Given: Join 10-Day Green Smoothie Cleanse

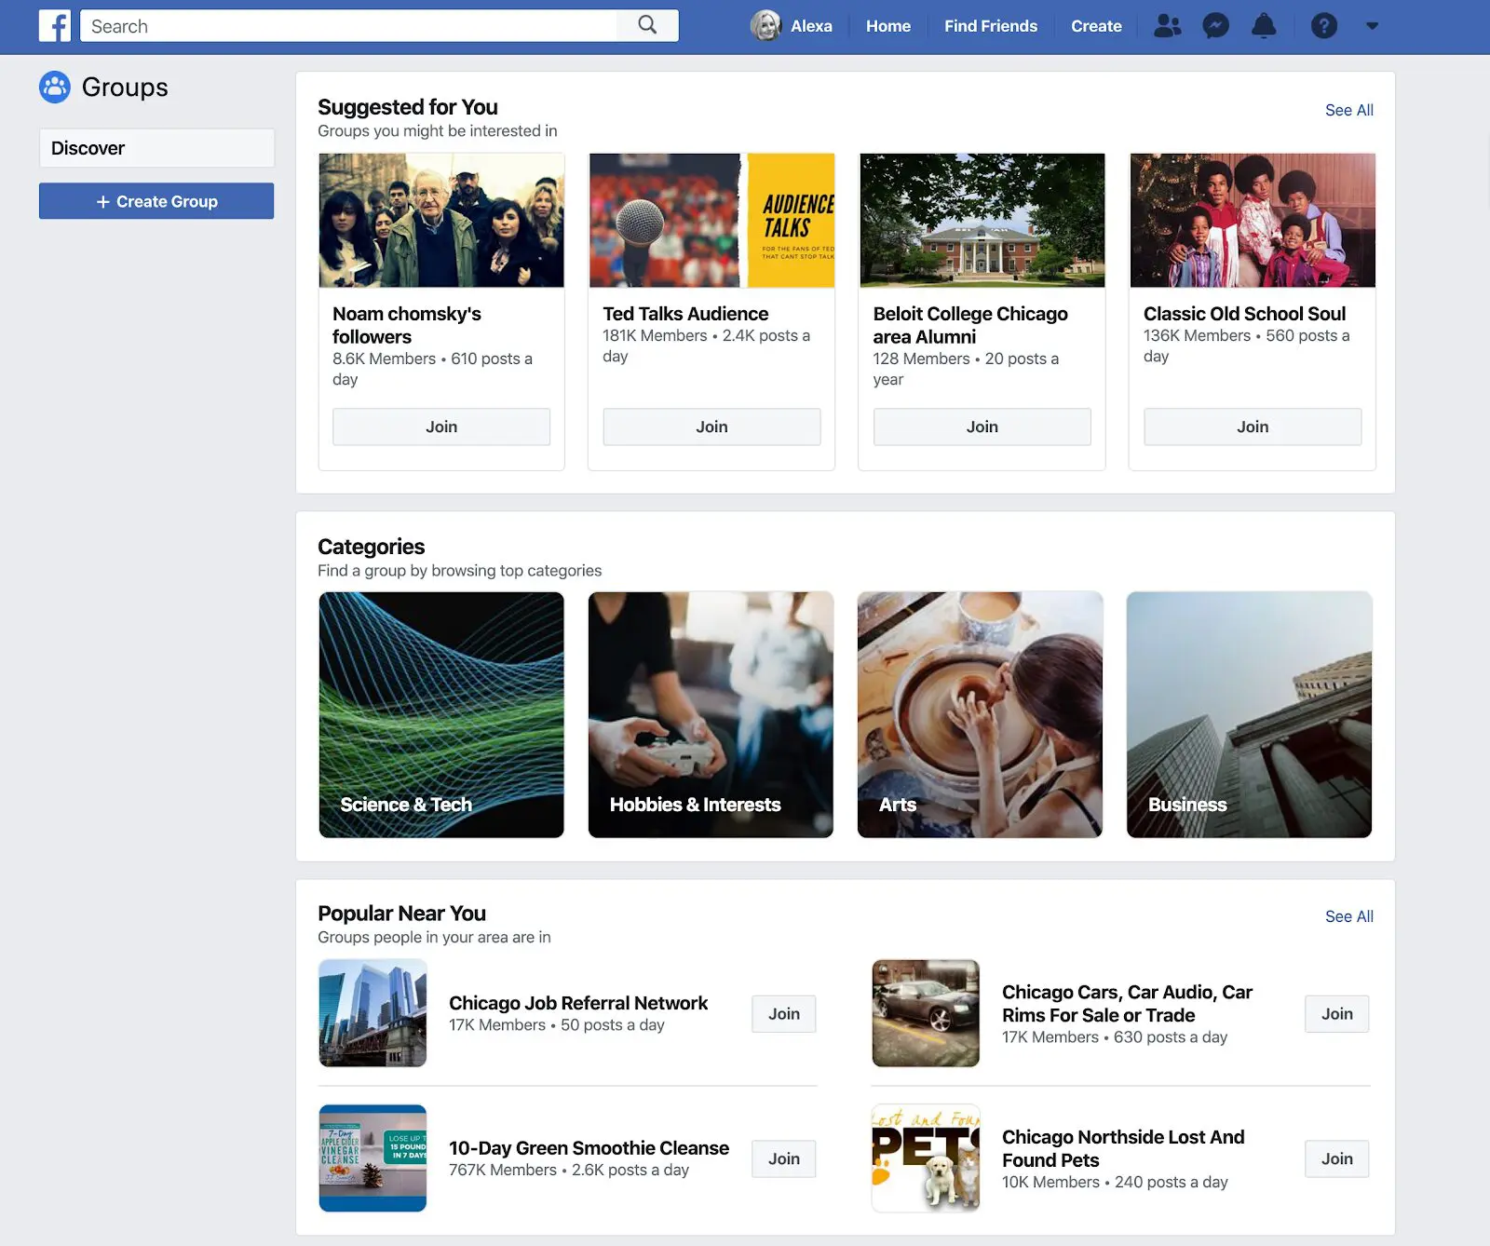Looking at the screenshot, I should [784, 1159].
